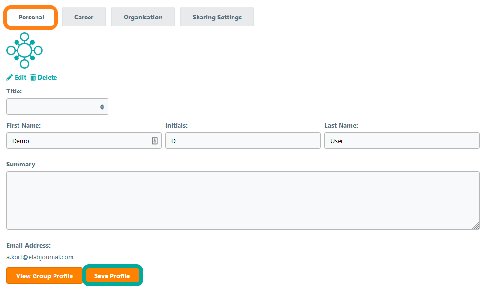The image size is (485, 293).
Task: Focus the First Name field containing Demo
Action: 78,141
